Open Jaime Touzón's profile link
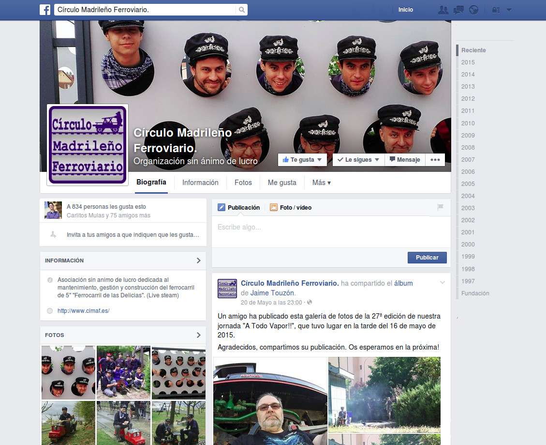546x445 pixels. [x=272, y=293]
